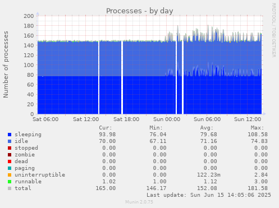Click the 100 y-axis tick label
The width and height of the screenshot is (279, 208).
[x=29, y=65]
